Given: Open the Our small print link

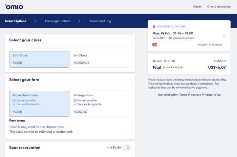Looking at the screenshot, I should (168, 95).
